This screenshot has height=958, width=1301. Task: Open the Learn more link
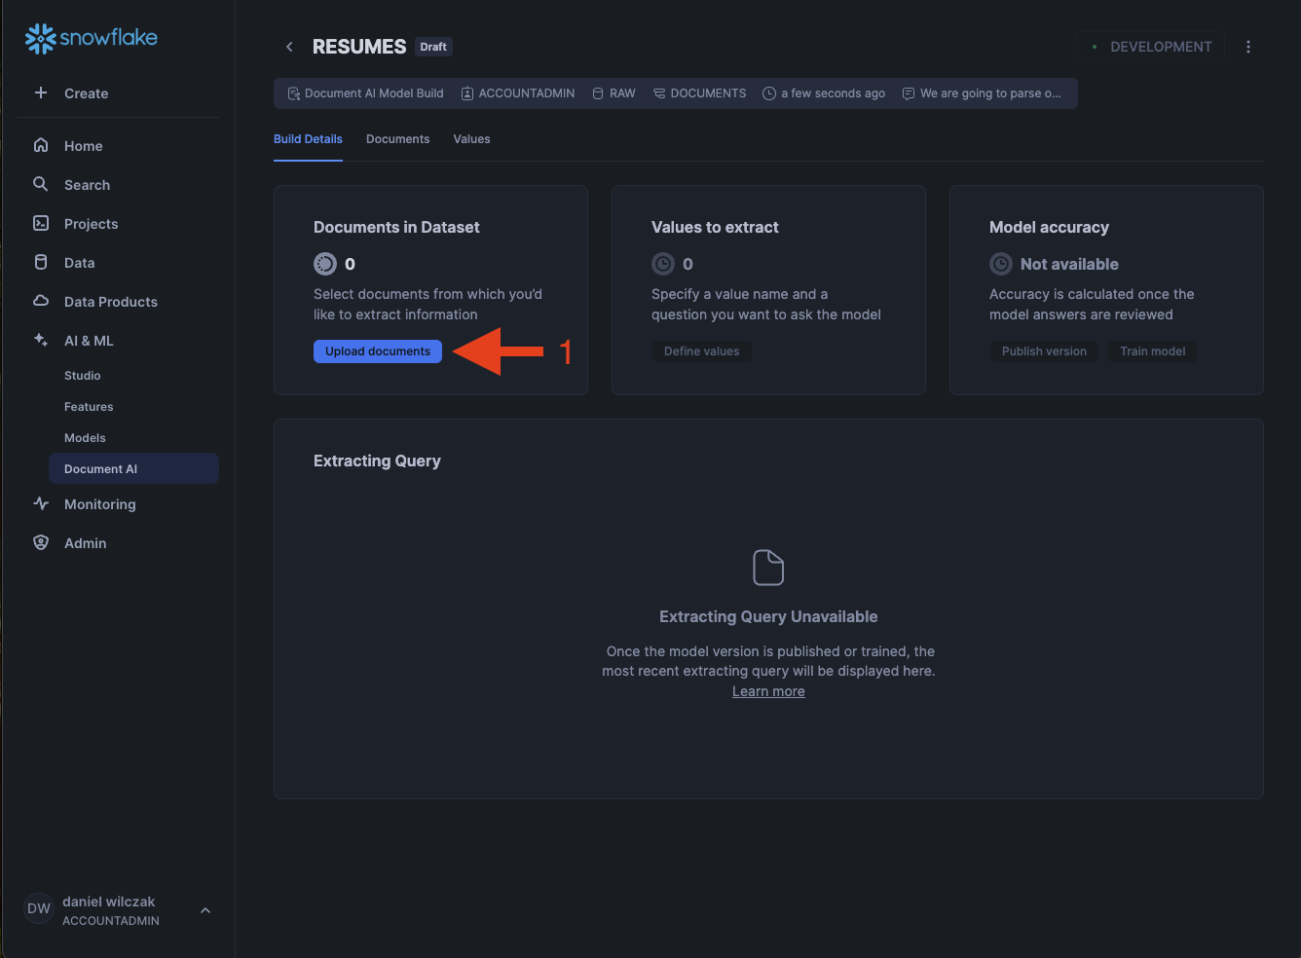pos(768,691)
